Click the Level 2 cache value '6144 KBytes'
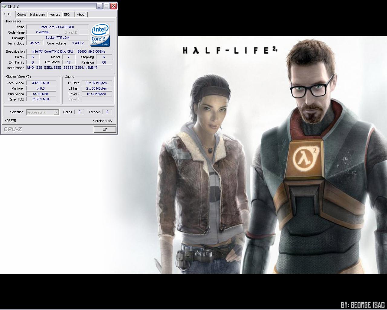Screen dimensions: 387x310 tap(97, 94)
